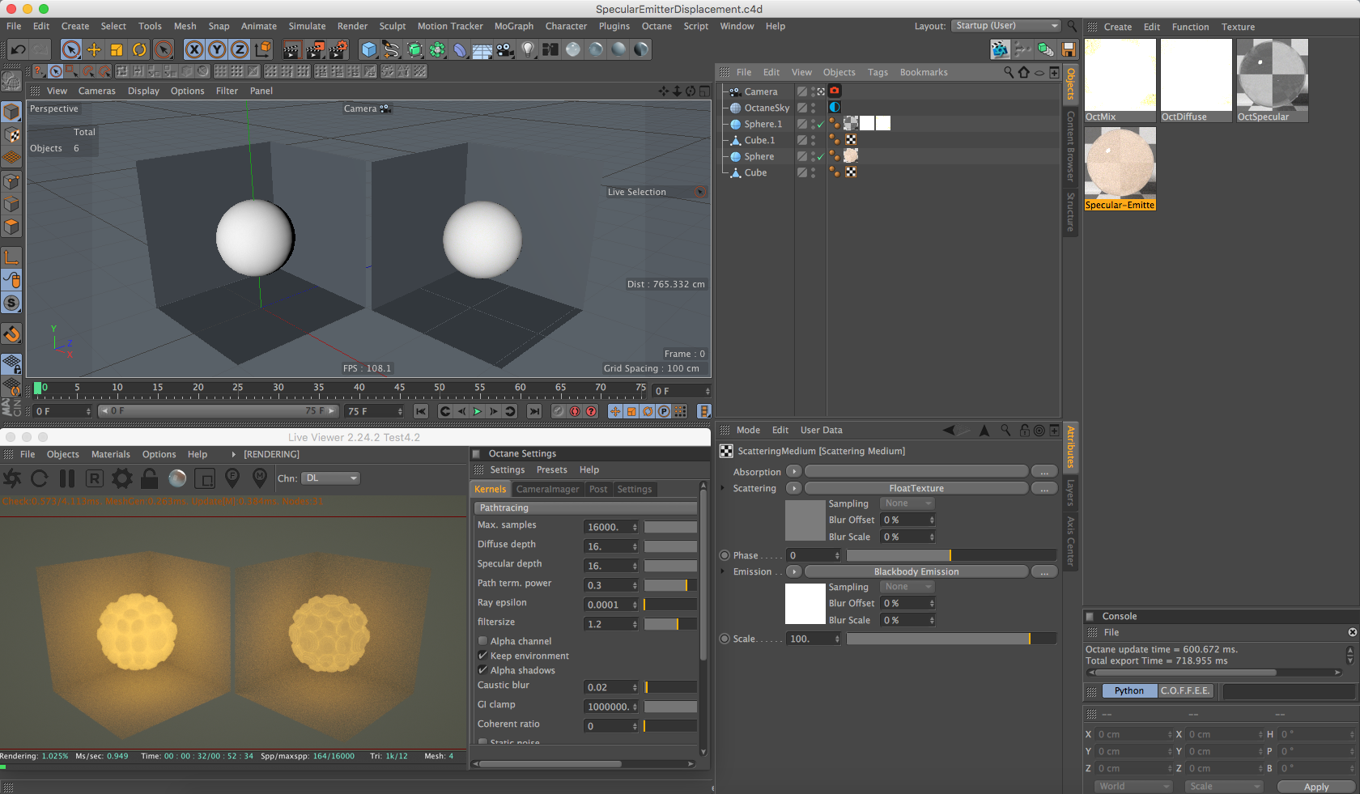The height and width of the screenshot is (794, 1360).
Task: Switch to the CameraImager tab
Action: pyautogui.click(x=547, y=489)
